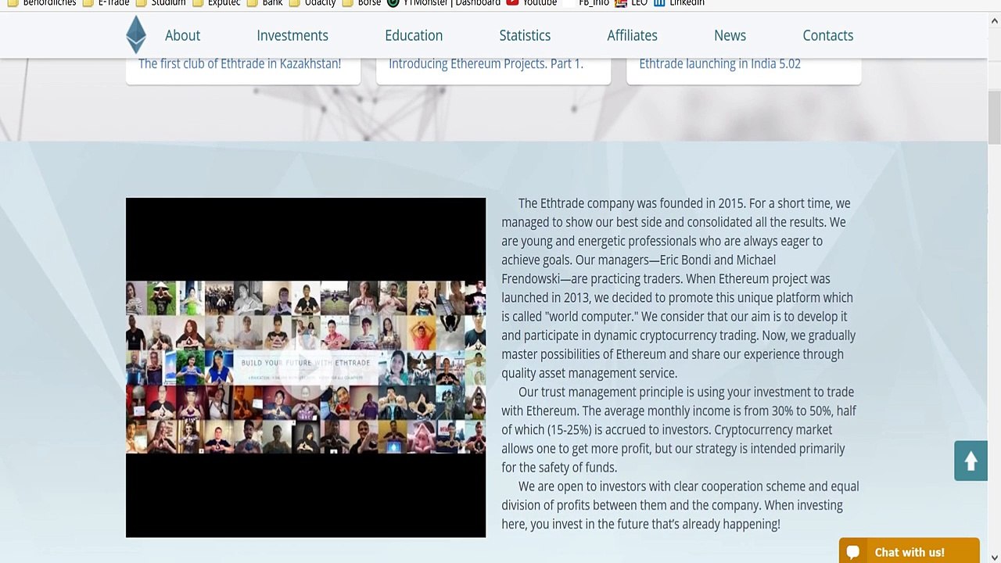Click the Ethtrade diamond logo
Image resolution: width=1001 pixels, height=563 pixels.
click(x=136, y=35)
